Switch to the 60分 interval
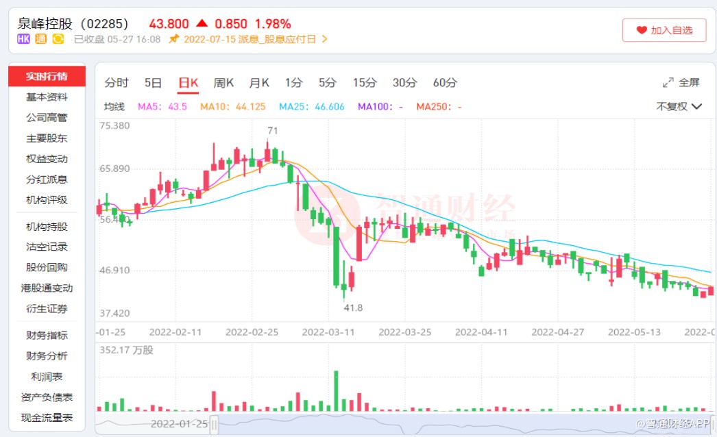 coord(445,83)
